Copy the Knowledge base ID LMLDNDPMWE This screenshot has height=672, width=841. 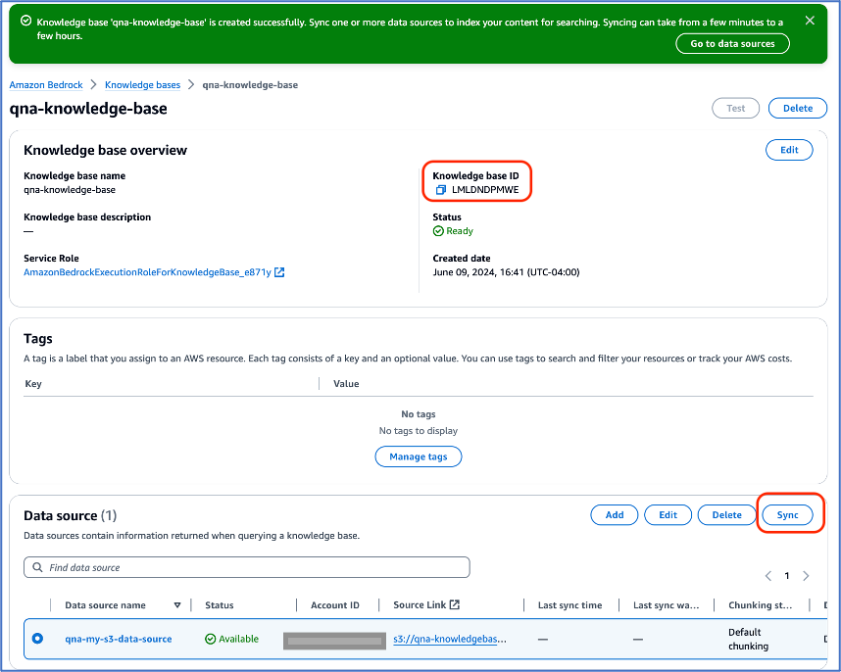[x=442, y=188]
